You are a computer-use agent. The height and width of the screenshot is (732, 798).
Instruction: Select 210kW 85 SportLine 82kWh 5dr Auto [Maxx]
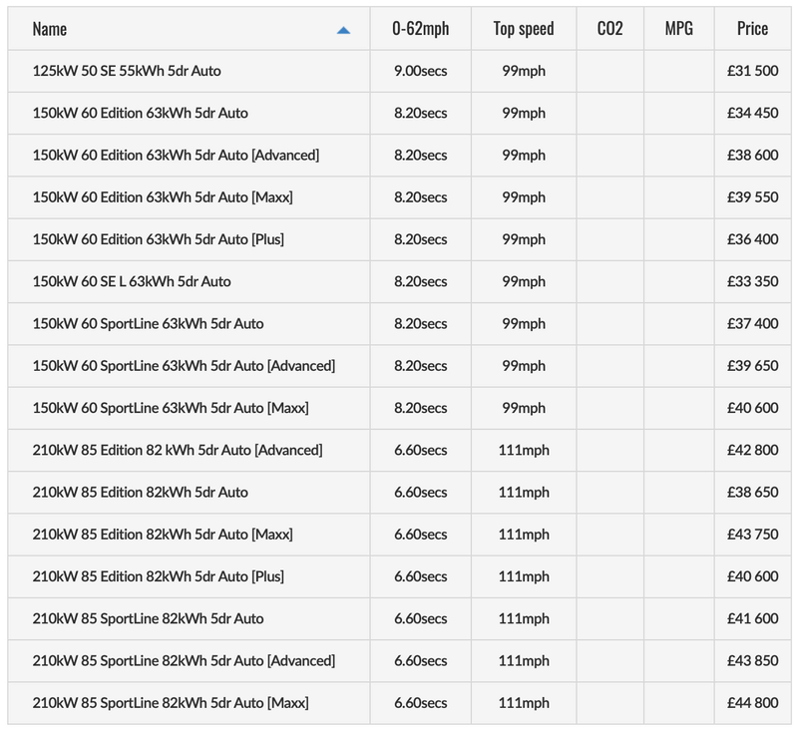(171, 703)
